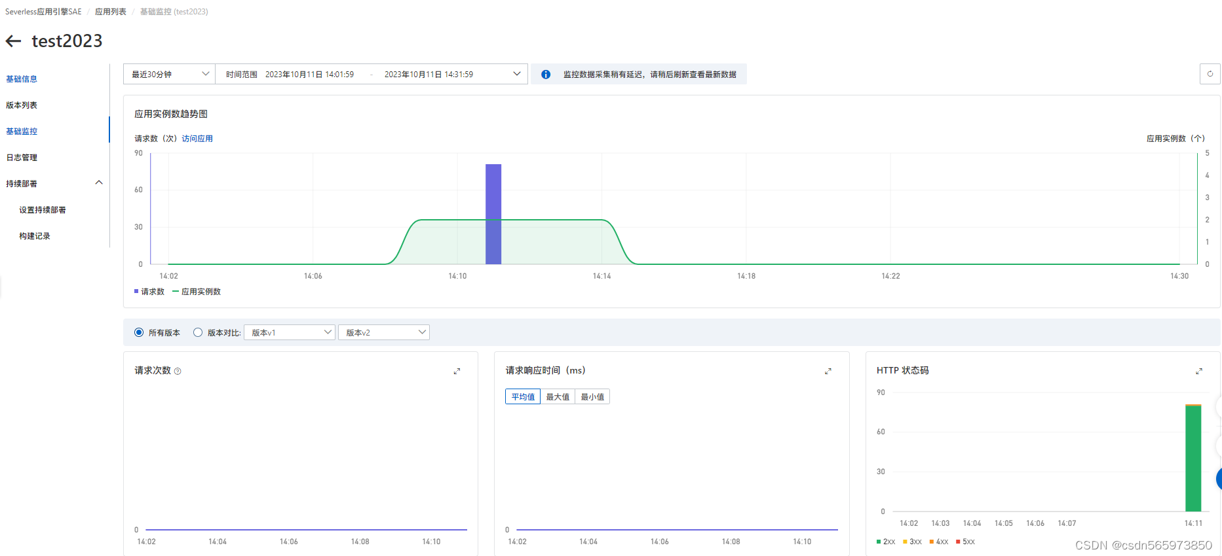Toggle the 5xx legend in HTTP chart
Screen dimensions: 1222x556
(966, 542)
